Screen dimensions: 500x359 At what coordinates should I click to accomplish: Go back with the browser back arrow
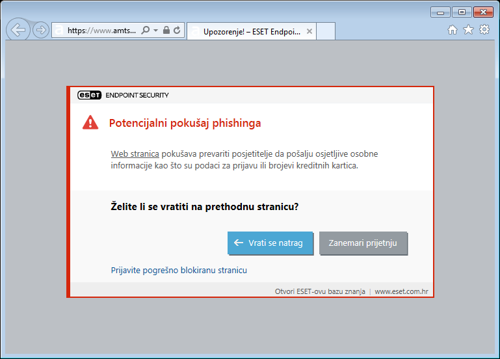coord(18,30)
